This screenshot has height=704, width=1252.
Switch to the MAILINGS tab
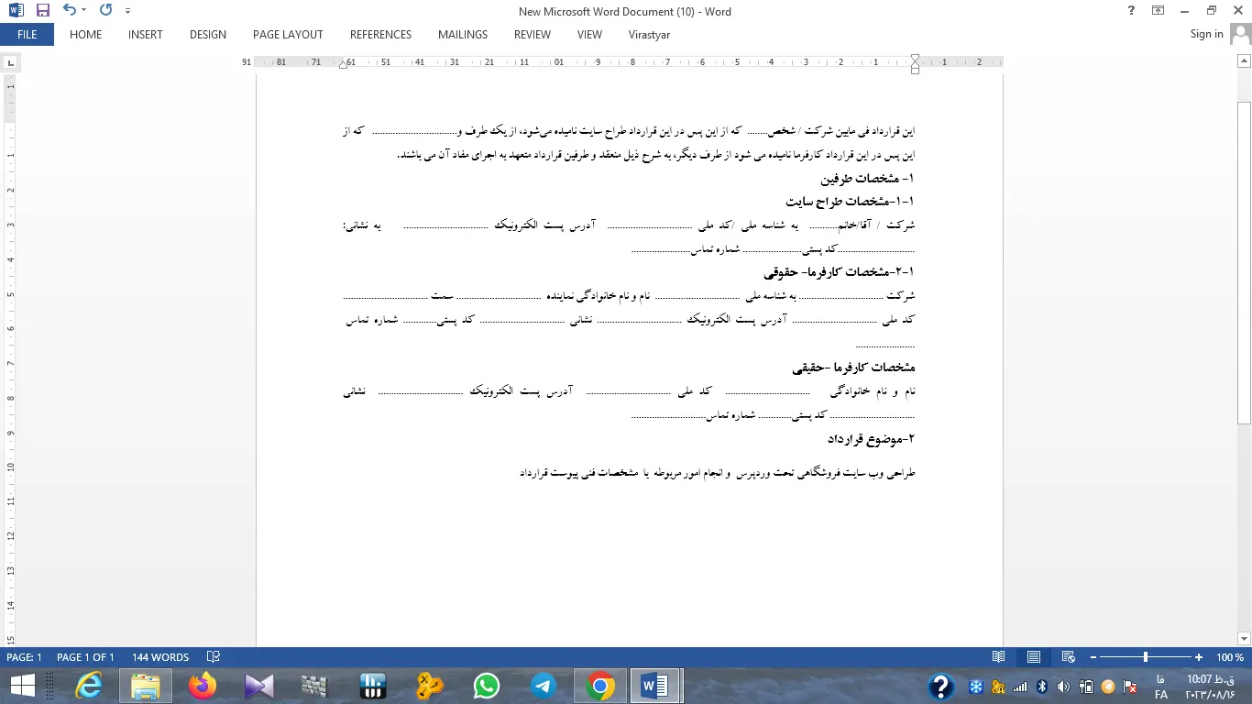click(x=463, y=35)
